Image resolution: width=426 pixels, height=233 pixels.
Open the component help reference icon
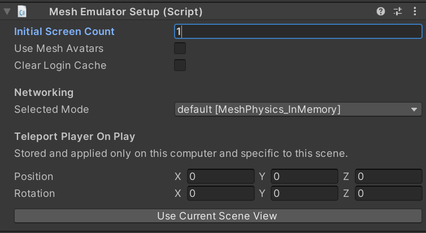click(381, 11)
